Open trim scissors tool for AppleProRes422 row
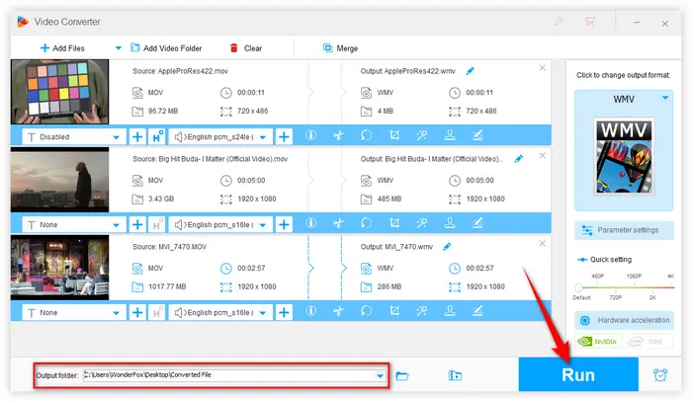Screen dimensions: 692x402 (338, 135)
